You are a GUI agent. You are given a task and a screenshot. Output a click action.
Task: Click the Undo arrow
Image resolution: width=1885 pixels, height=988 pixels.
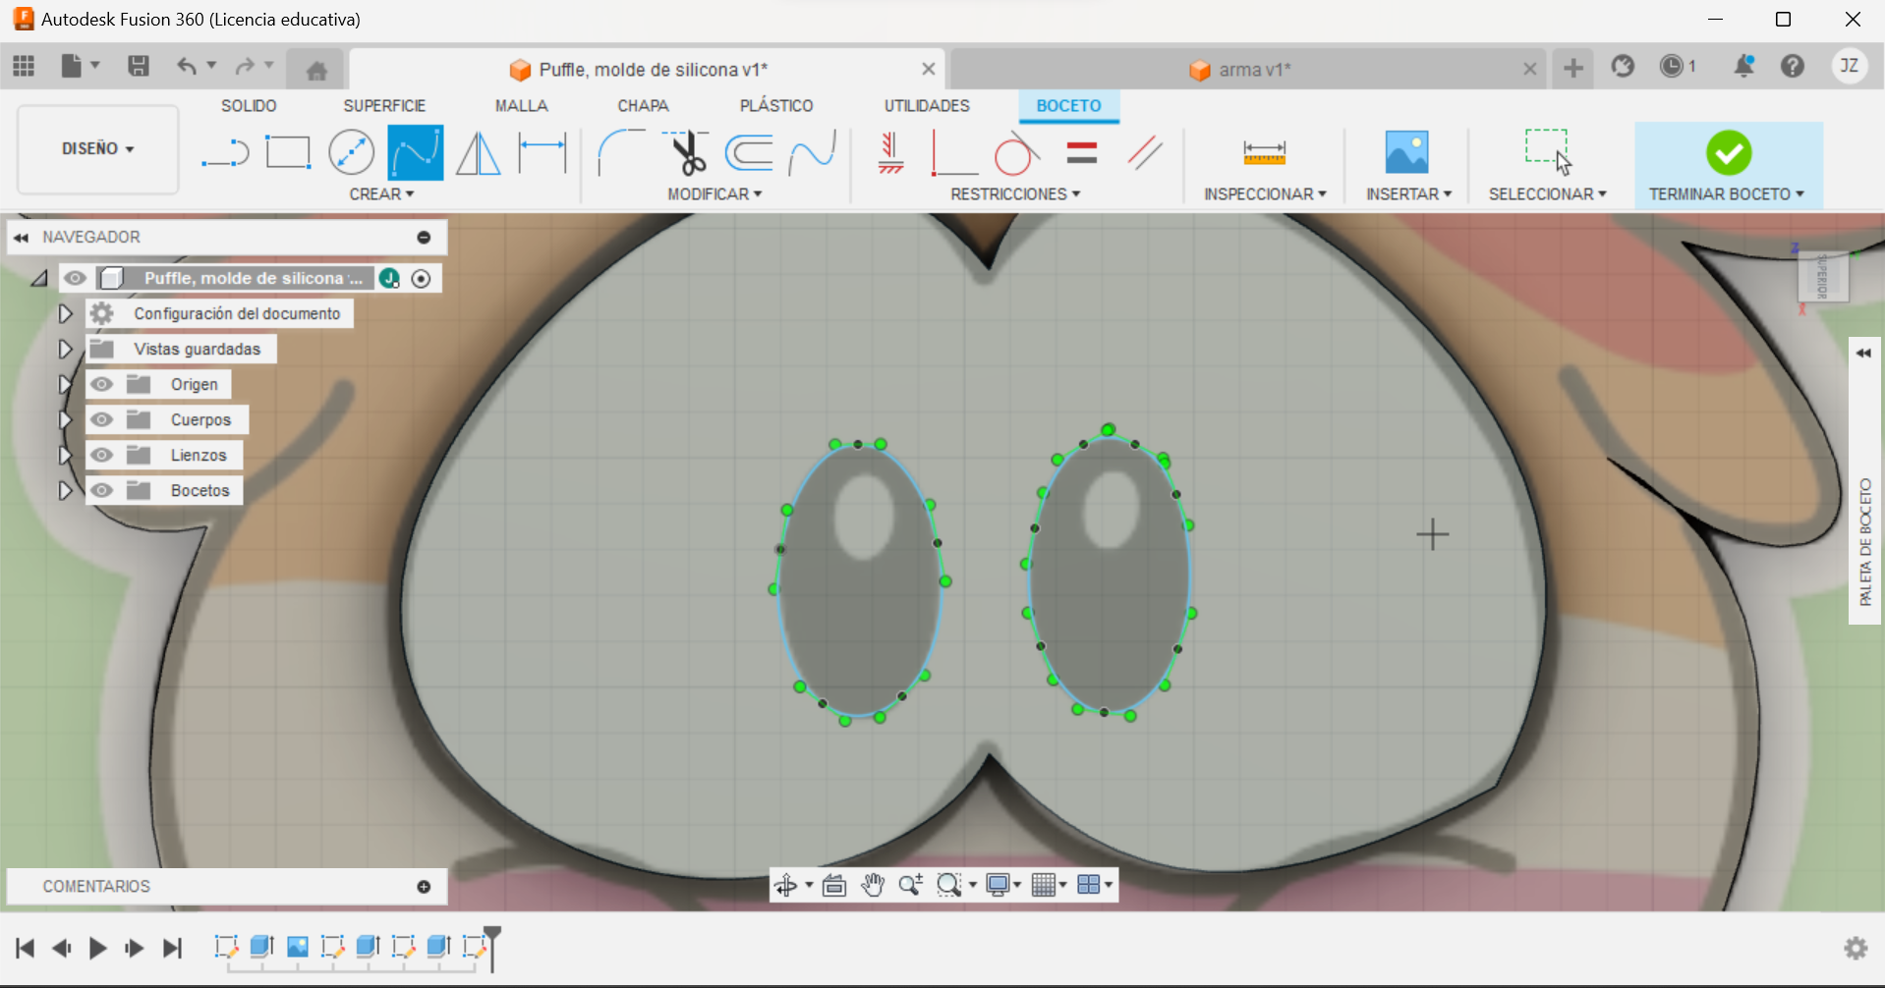point(187,66)
